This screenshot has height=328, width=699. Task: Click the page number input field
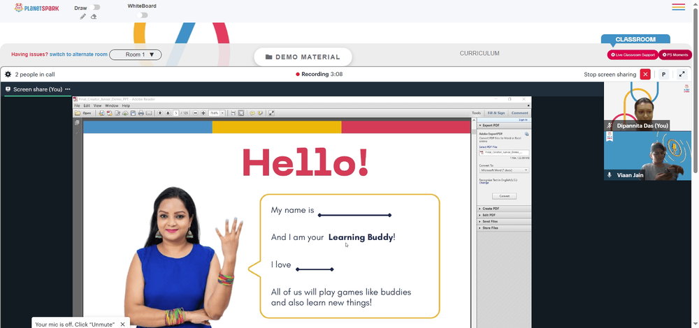point(176,113)
